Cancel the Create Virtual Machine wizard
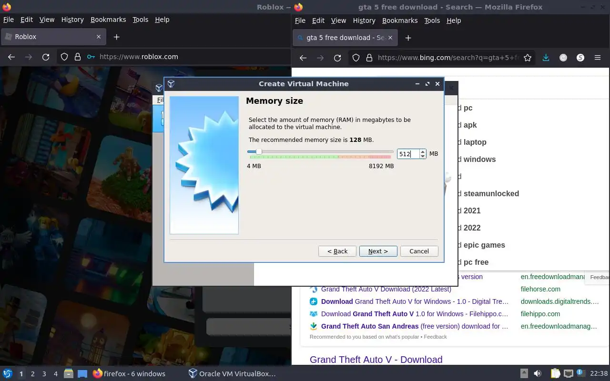 click(x=419, y=251)
